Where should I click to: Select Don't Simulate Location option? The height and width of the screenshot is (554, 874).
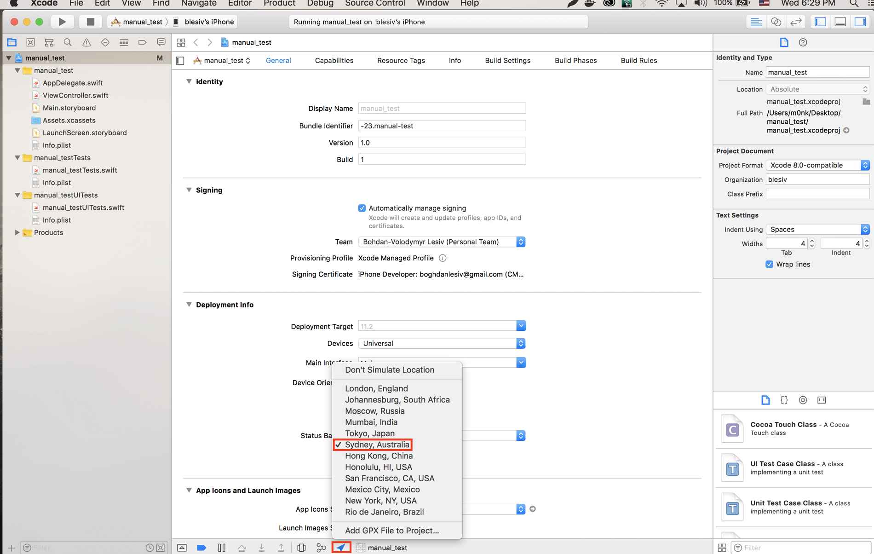[389, 370]
